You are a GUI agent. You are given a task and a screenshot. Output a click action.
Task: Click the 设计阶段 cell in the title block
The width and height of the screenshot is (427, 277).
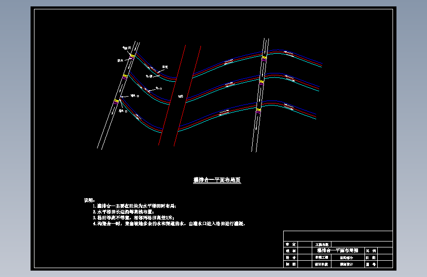[322, 264]
